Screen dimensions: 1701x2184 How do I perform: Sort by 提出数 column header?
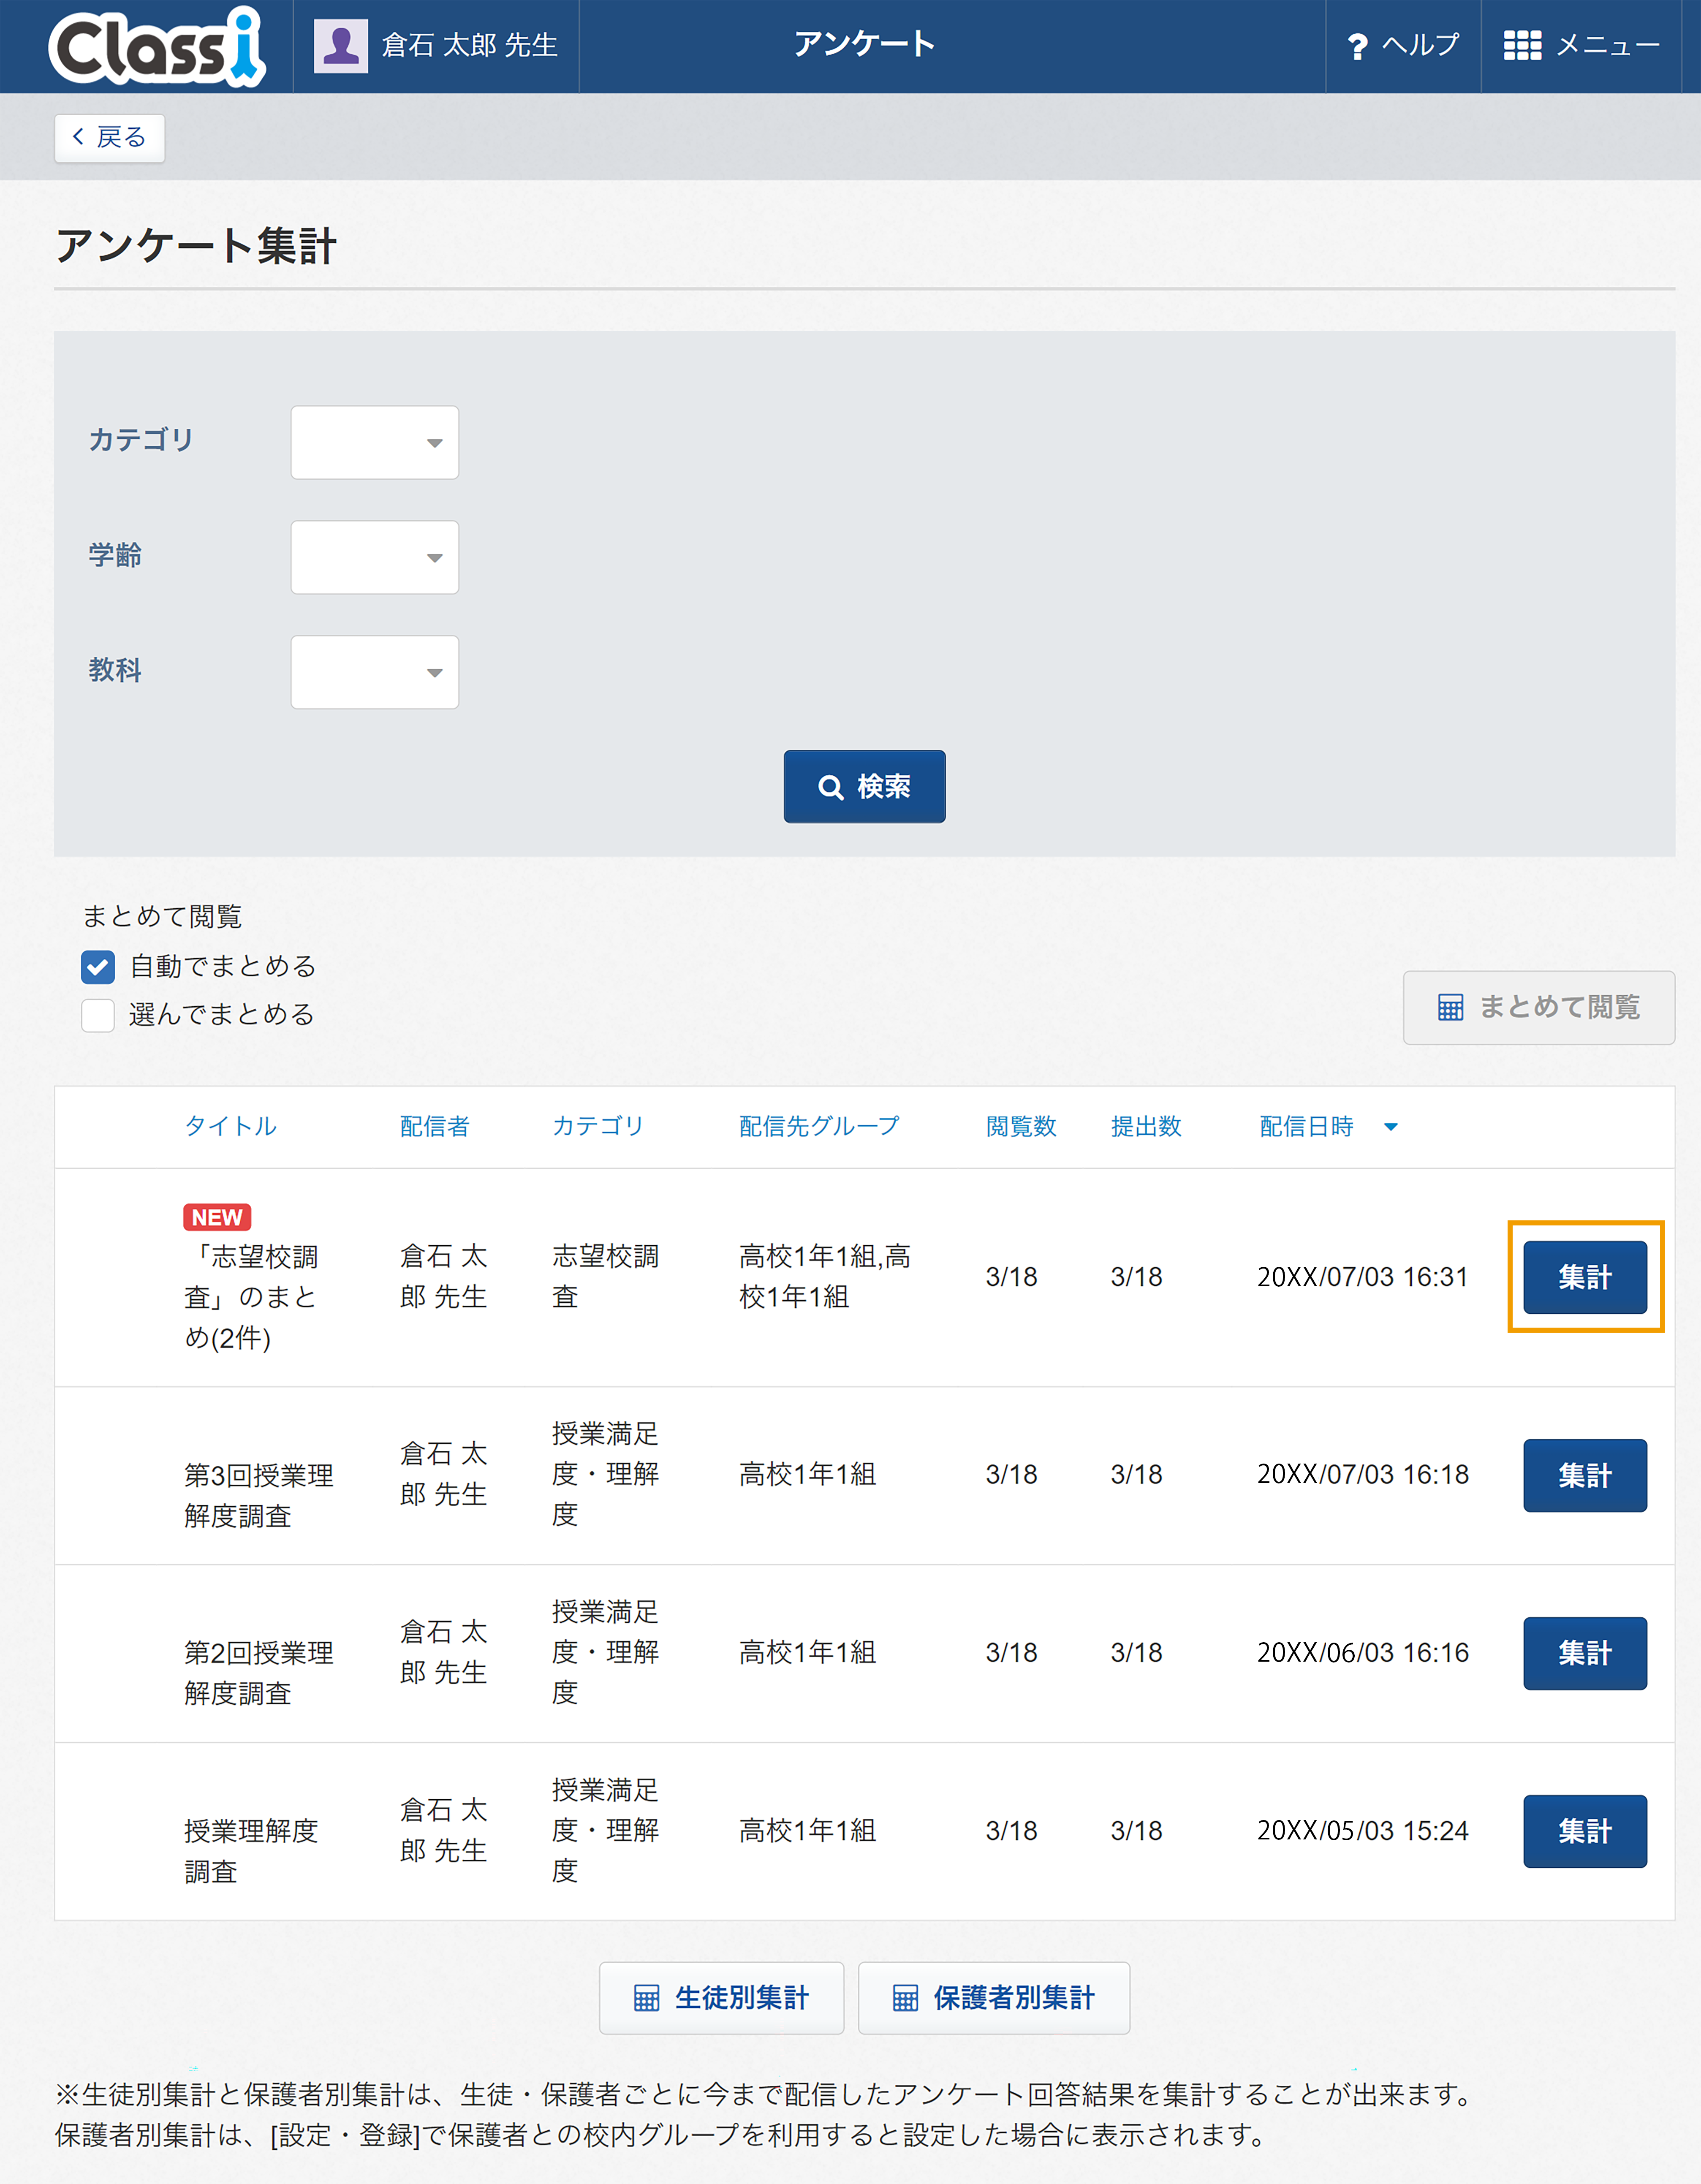click(1146, 1126)
